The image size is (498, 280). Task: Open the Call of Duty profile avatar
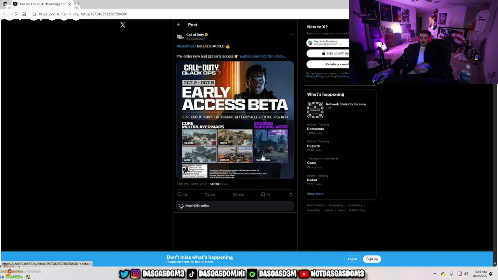click(x=180, y=37)
